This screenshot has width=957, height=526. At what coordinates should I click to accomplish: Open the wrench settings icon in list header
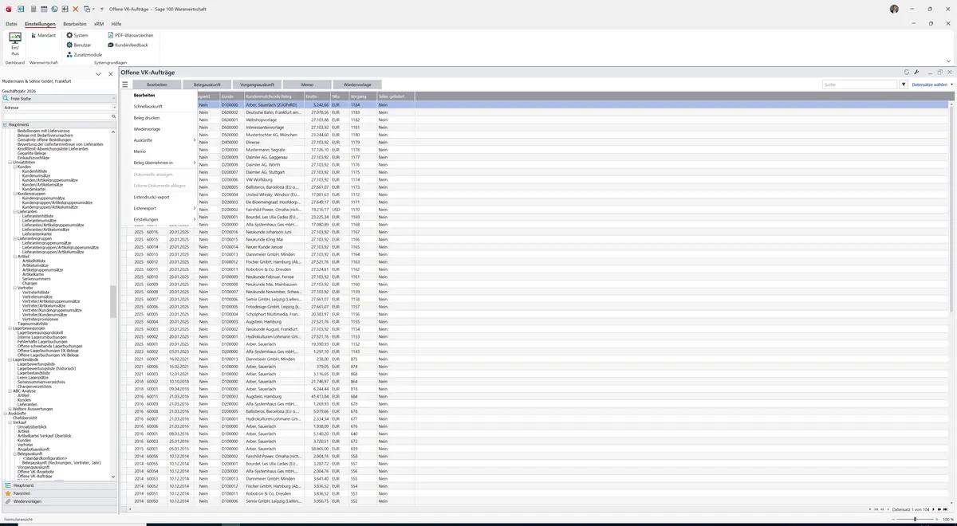pos(917,73)
